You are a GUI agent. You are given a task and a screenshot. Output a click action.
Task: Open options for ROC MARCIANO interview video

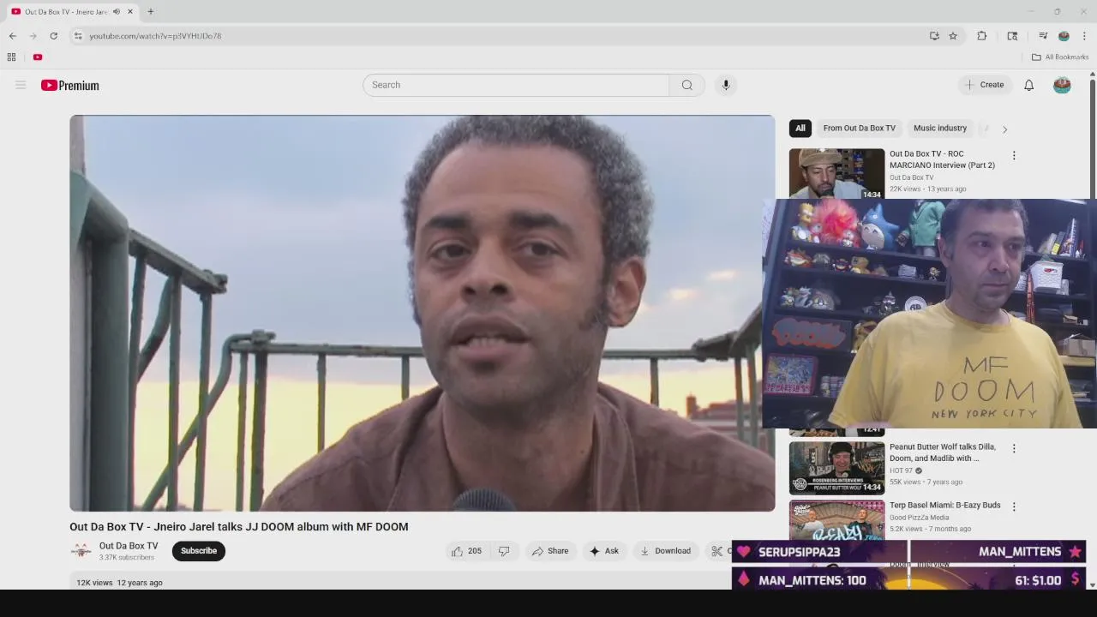1014,156
